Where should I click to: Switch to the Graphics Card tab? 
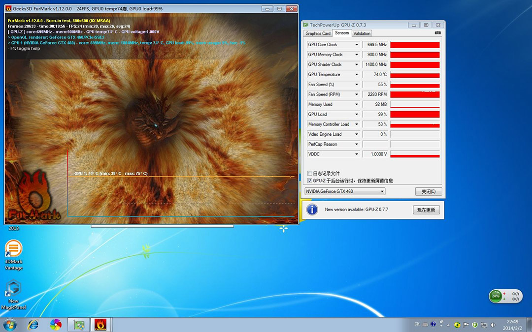pos(318,33)
